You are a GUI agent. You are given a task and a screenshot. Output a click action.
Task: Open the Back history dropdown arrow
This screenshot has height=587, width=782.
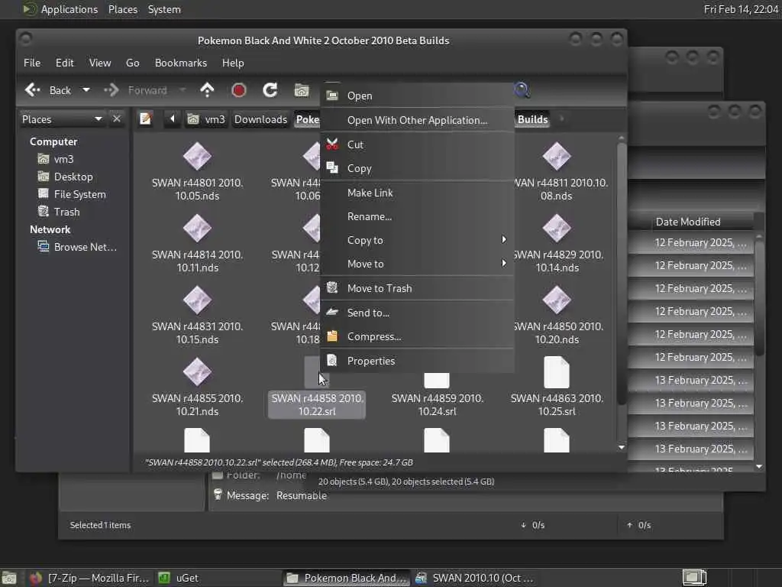[86, 90]
